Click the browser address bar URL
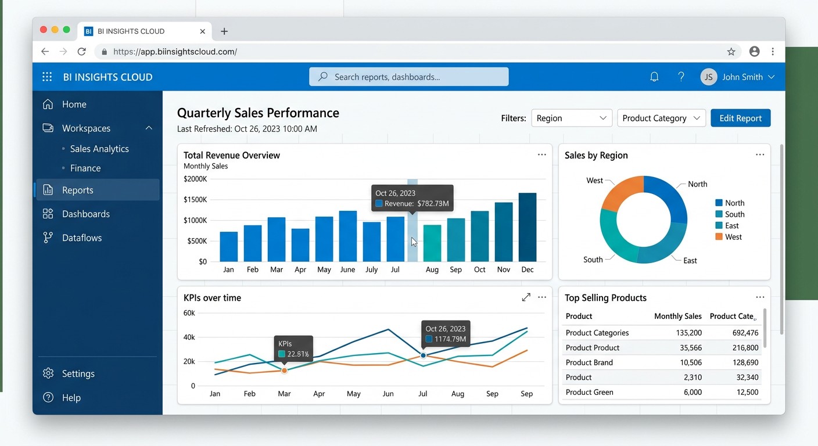This screenshot has width=818, height=446. tap(175, 52)
